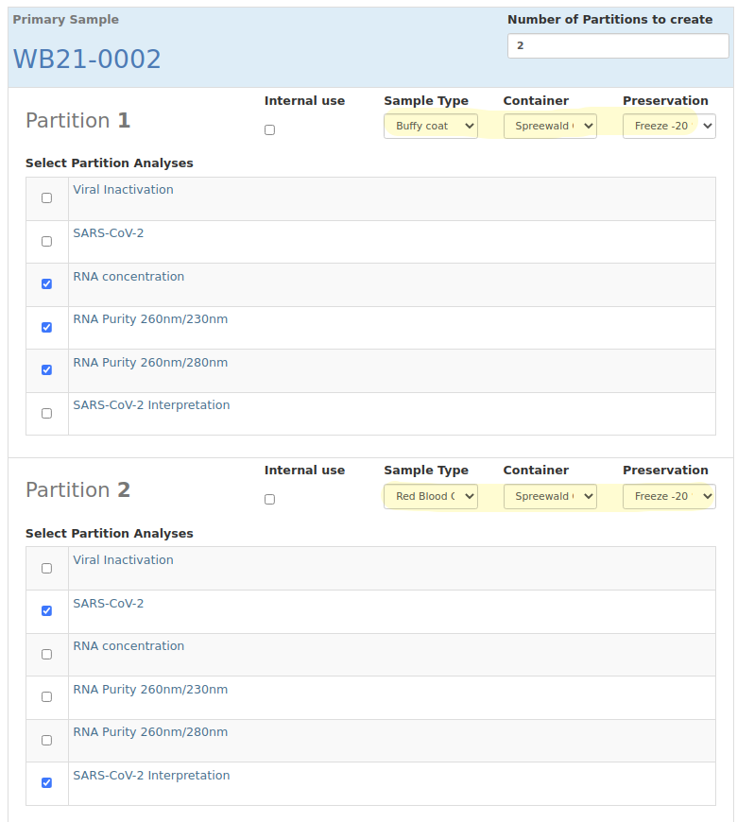Open Partition 1 Preservation dropdown
Viewport: 737px width, 822px height.
(668, 126)
